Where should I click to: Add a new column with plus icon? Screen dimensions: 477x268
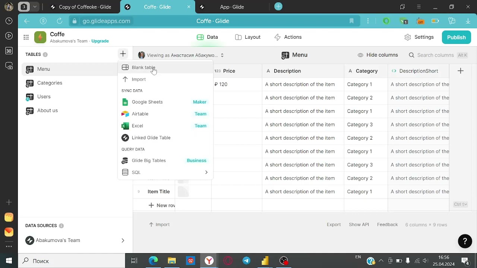[x=461, y=71]
